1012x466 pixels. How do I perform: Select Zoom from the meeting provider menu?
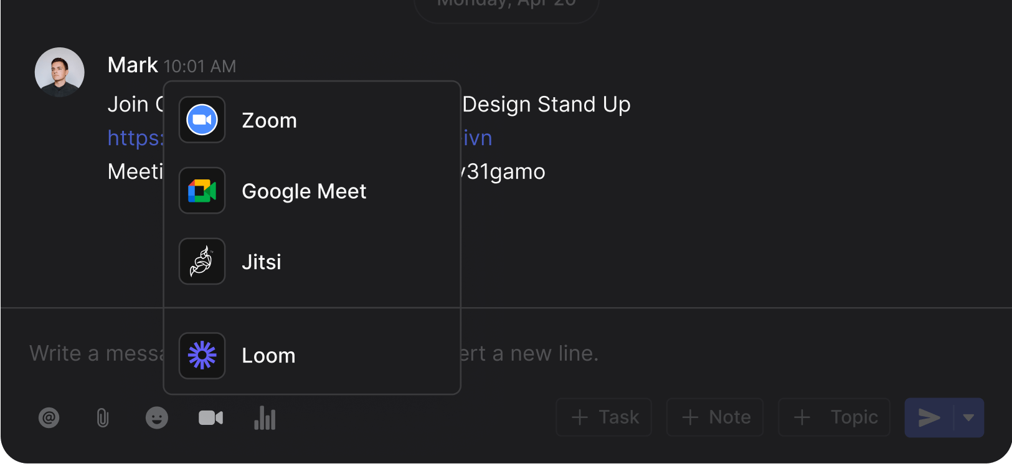[269, 120]
